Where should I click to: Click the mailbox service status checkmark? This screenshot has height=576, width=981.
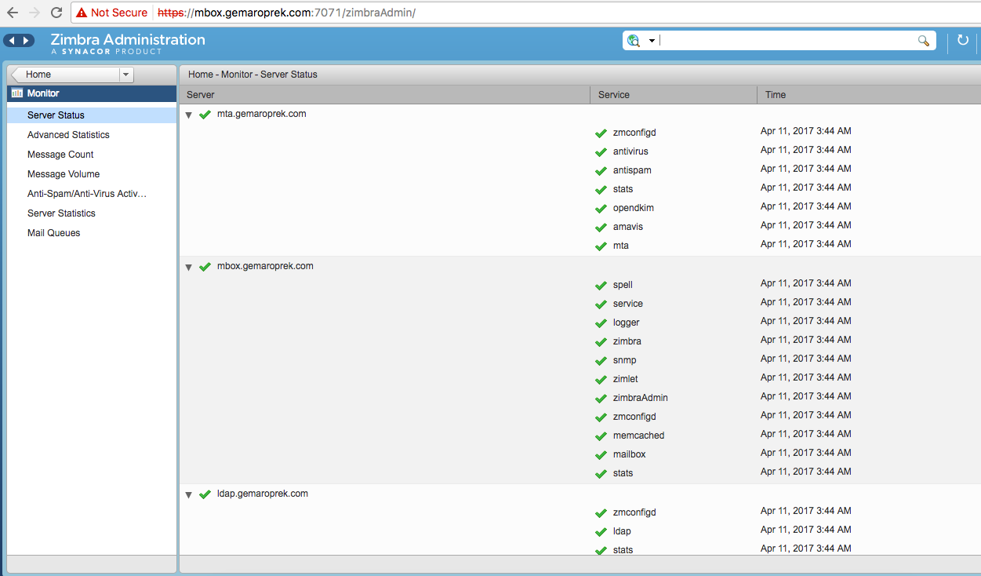(601, 455)
